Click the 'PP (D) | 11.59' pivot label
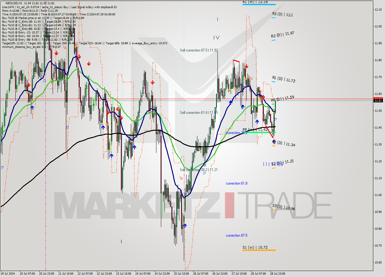The image size is (385, 277). (x=282, y=98)
